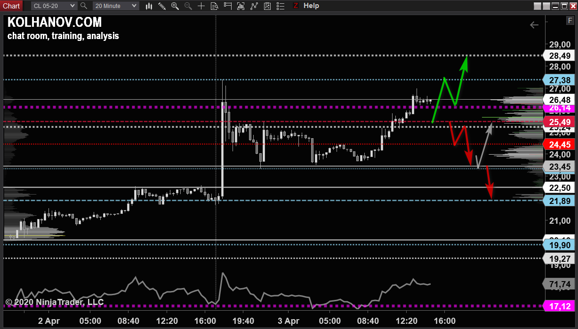Click the zoom out magnifier
Viewport: 578px width, 329px height.
coord(188,6)
